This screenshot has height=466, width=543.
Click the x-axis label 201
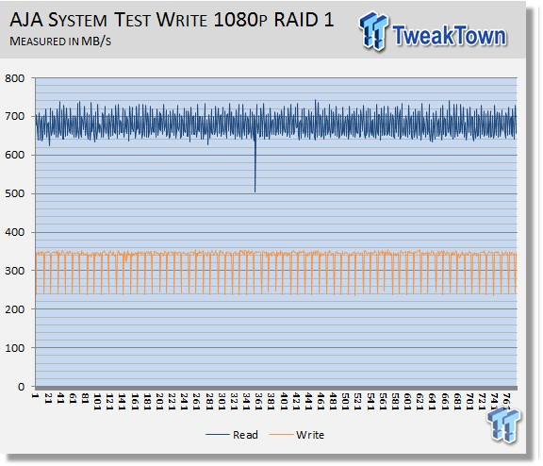click(159, 402)
